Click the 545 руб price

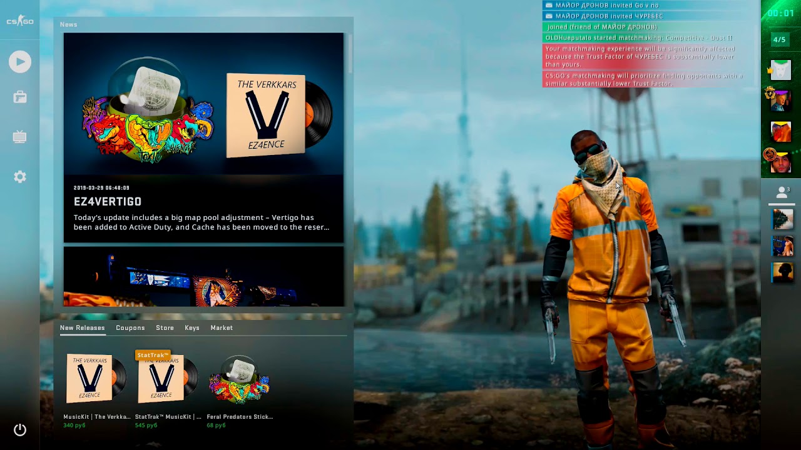[146, 426]
